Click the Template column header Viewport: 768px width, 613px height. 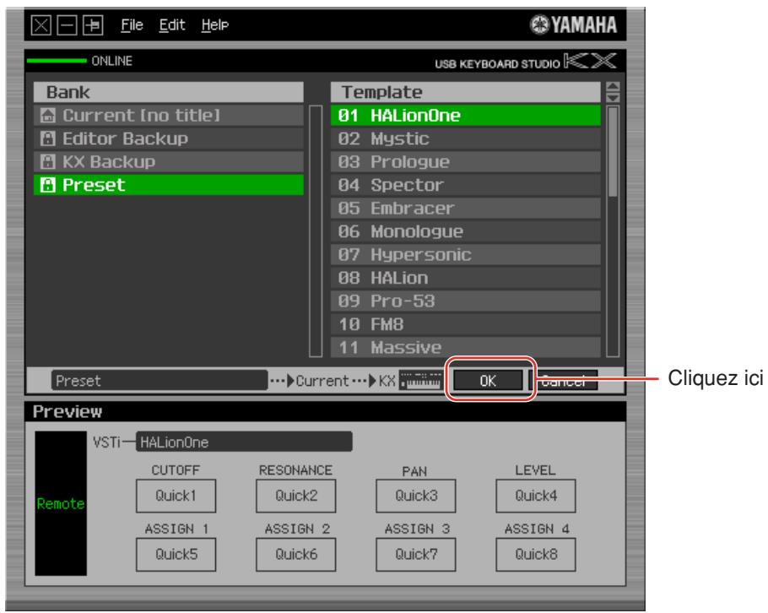(466, 92)
